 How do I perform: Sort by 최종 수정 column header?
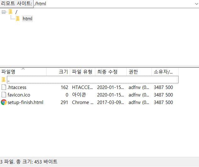pos(111,72)
